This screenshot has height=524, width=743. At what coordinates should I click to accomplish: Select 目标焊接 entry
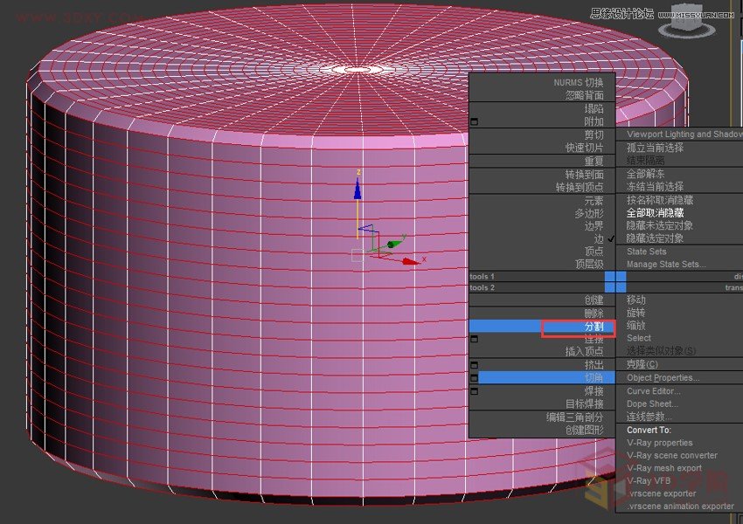point(584,403)
